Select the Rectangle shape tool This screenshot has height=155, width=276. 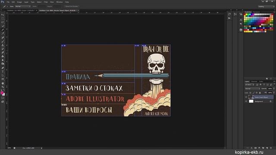(3, 79)
